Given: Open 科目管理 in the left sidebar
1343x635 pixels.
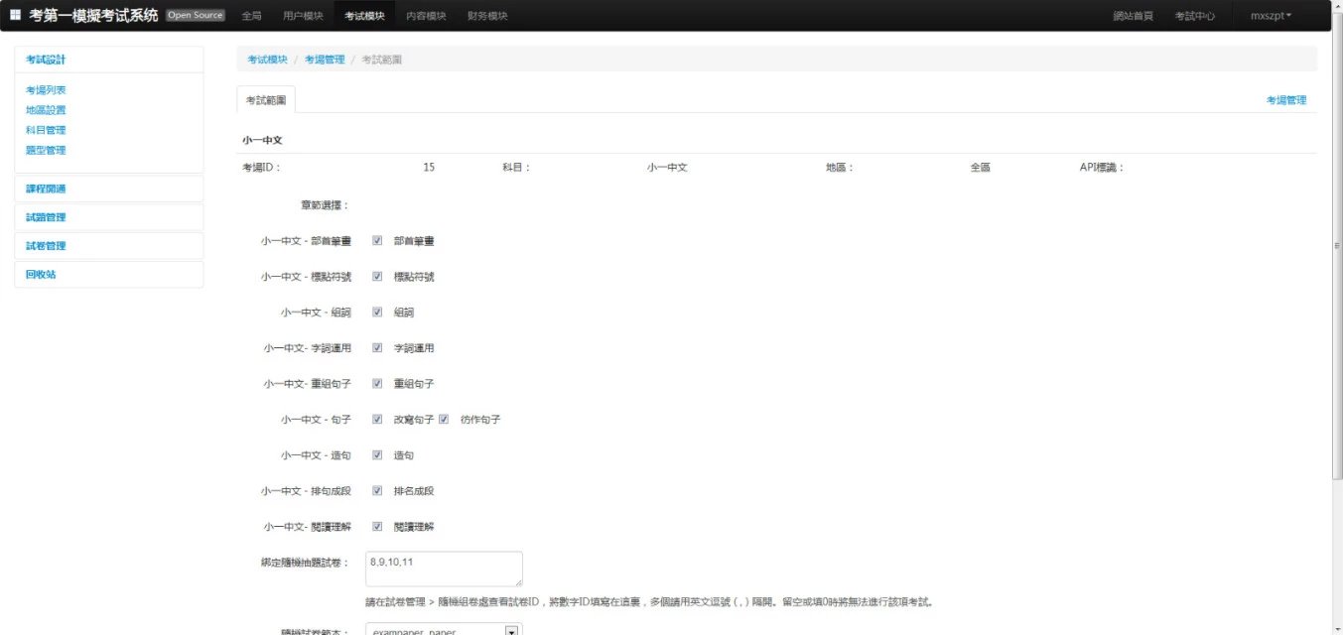Looking at the screenshot, I should click(46, 130).
